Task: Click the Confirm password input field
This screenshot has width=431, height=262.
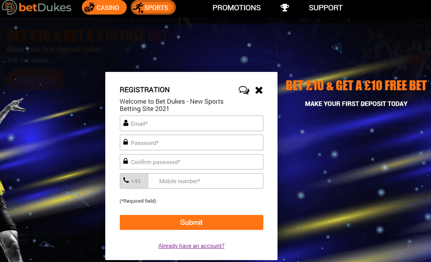Action: (192, 162)
